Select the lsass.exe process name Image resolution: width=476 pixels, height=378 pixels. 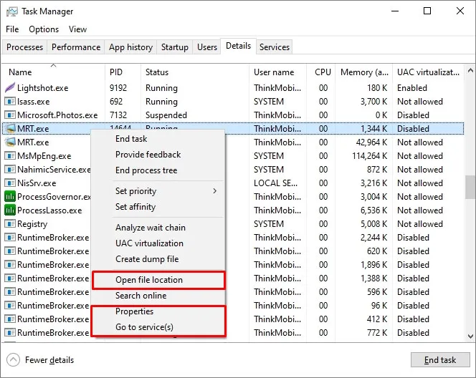[x=33, y=101]
